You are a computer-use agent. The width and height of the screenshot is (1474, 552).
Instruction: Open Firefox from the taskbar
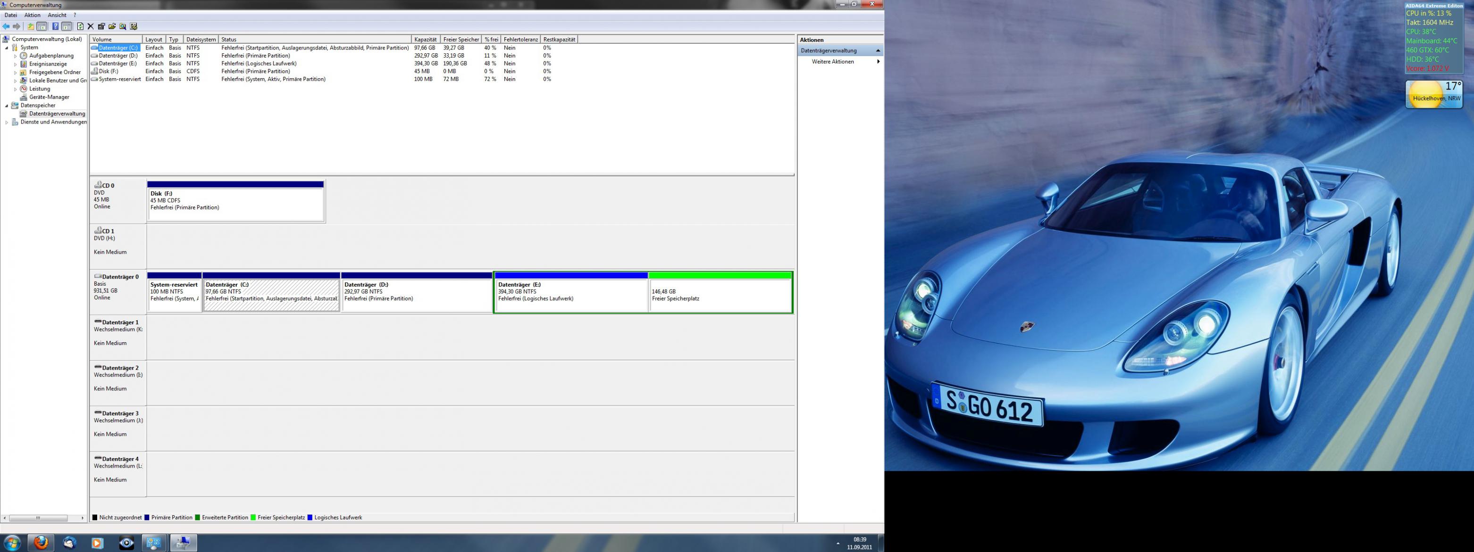coord(41,542)
